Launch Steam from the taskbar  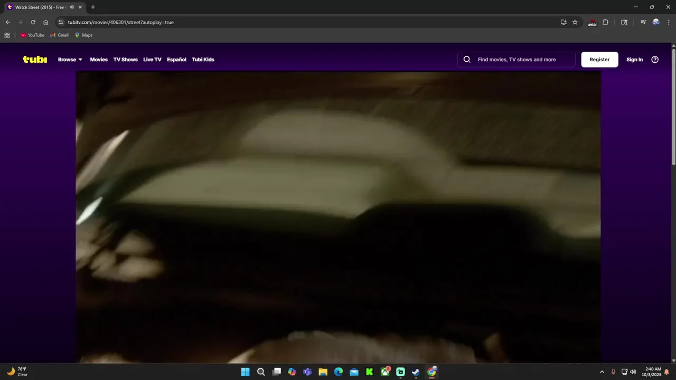(416, 372)
